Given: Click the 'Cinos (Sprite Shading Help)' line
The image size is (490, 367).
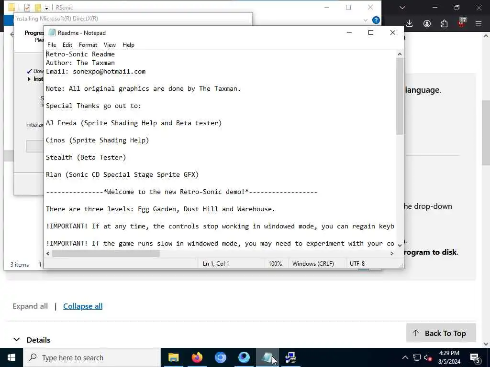Looking at the screenshot, I should pyautogui.click(x=98, y=140).
